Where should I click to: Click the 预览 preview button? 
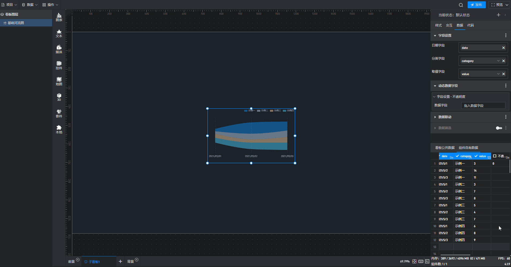499,5
